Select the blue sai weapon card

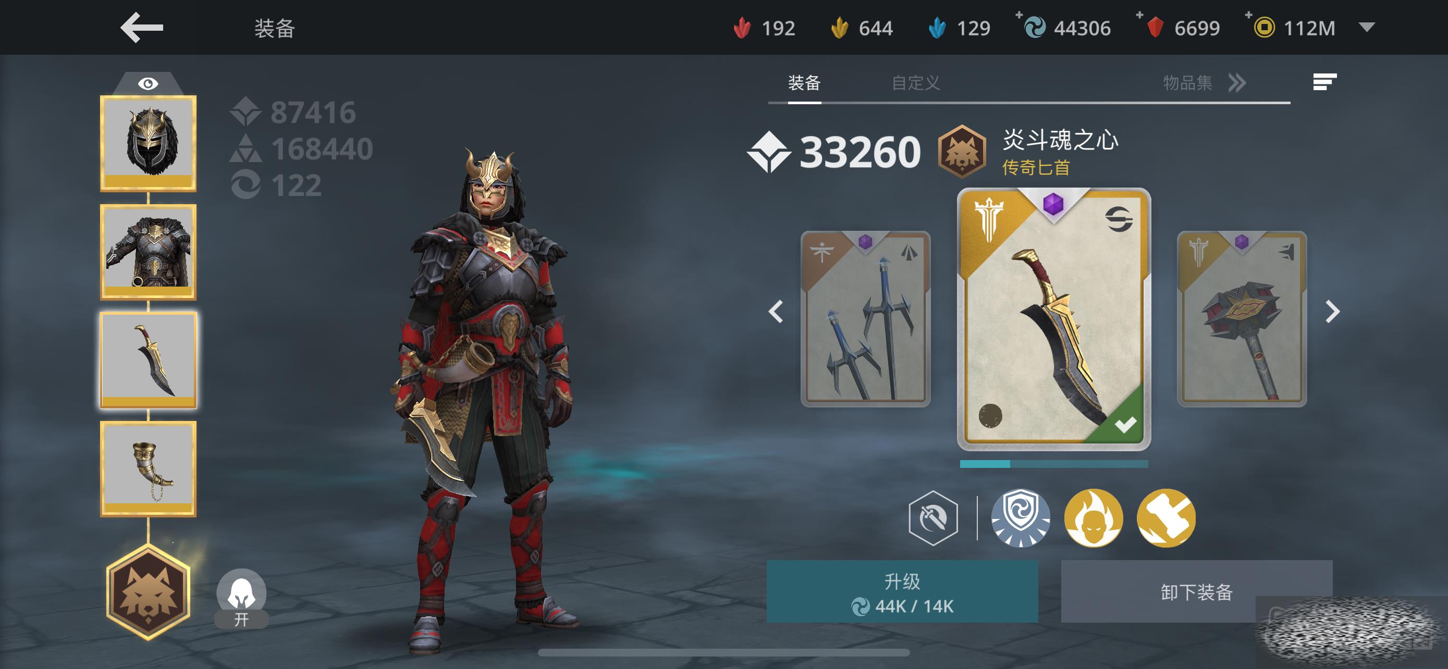866,318
